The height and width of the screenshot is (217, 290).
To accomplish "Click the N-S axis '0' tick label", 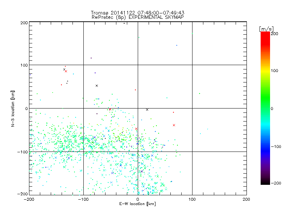I will 26,109.
